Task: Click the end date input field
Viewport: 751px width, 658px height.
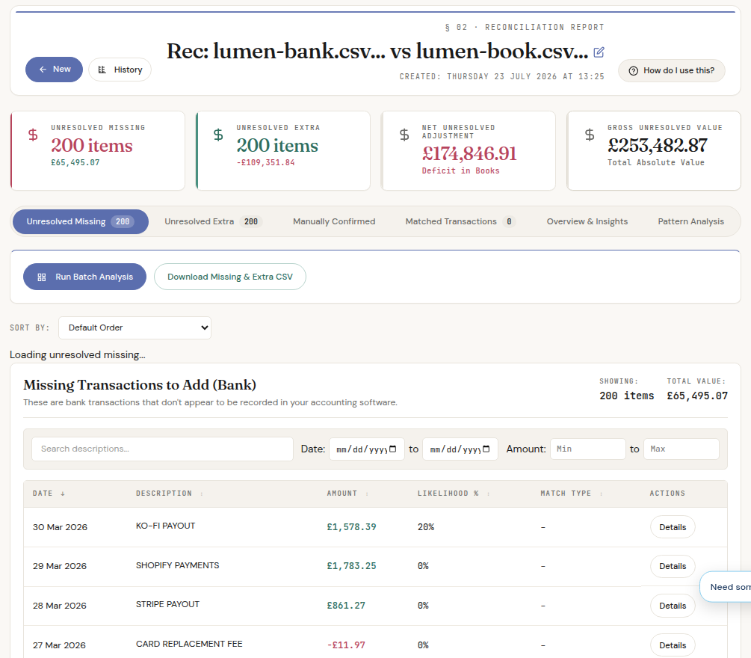Action: (460, 449)
